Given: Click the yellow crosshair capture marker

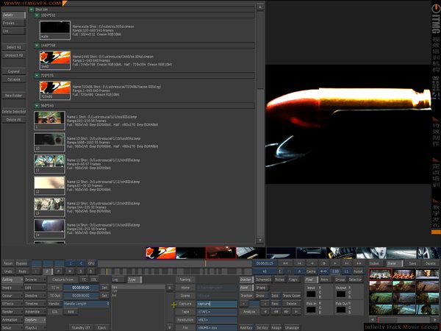Looking at the screenshot, I should point(174,304).
